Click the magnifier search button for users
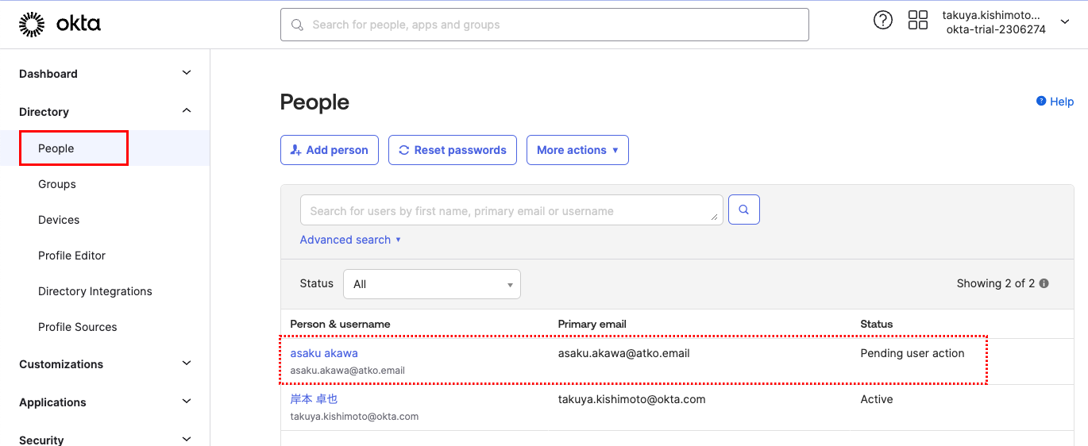 744,210
